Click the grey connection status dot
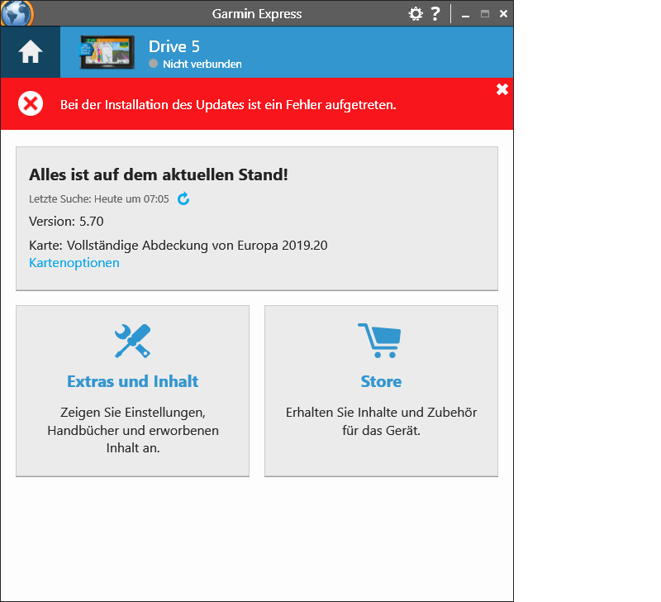Viewport: 661px width, 602px height. click(154, 64)
